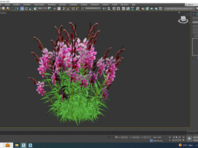198x148 pixels.
Task: Open the Create menu
Action: (x=7, y=5)
